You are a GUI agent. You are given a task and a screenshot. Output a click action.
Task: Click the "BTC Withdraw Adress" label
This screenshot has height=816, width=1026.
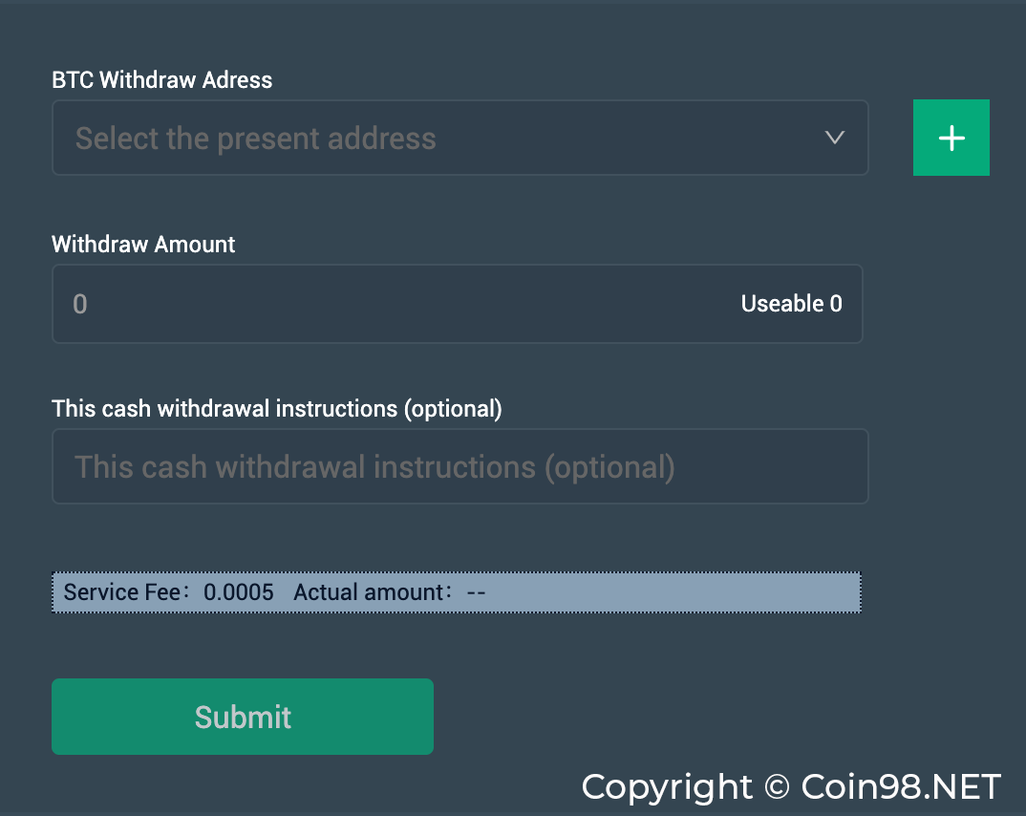pyautogui.click(x=161, y=80)
